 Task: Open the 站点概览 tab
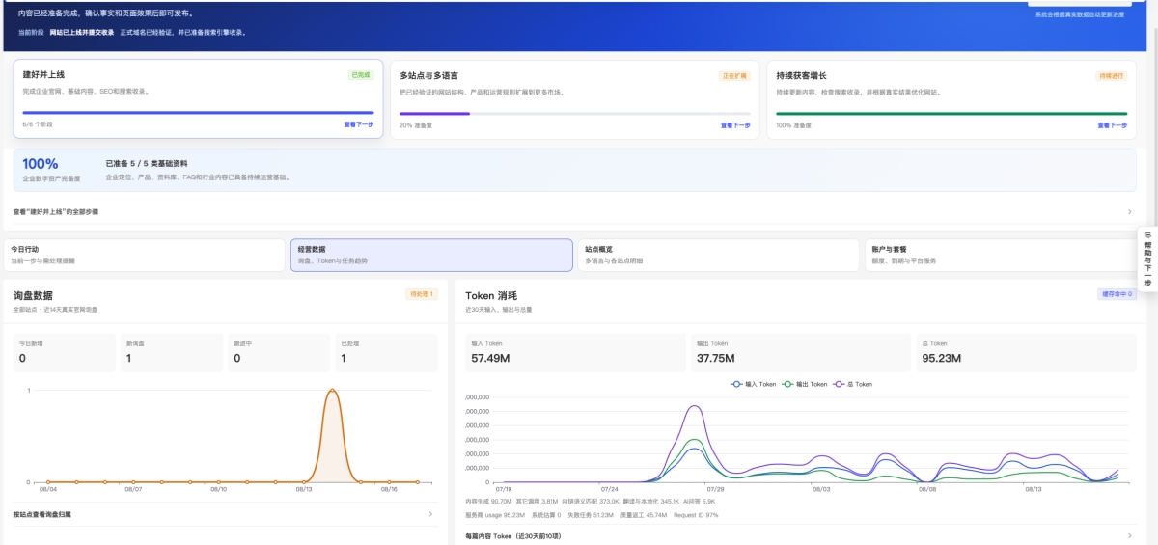(x=718, y=255)
